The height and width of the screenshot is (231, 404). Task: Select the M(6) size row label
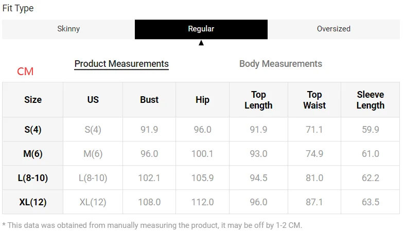pyautogui.click(x=33, y=154)
